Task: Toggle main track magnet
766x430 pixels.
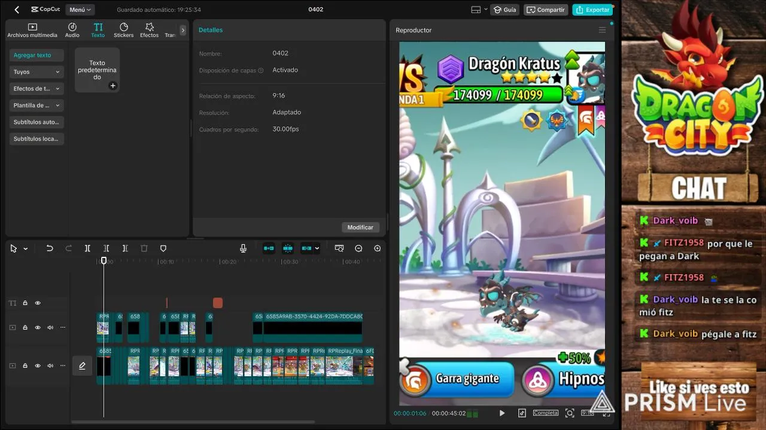Action: tap(269, 248)
